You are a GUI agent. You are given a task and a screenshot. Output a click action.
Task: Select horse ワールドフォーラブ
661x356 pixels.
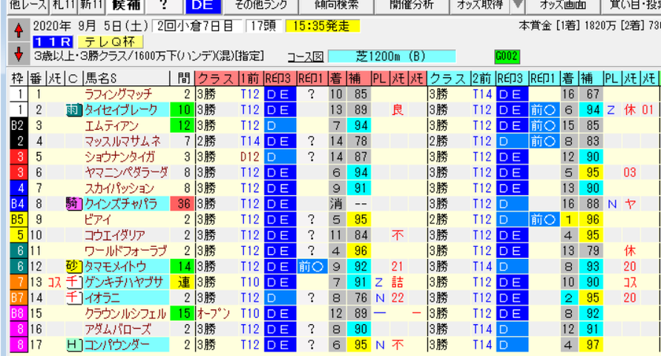pyautogui.click(x=125, y=251)
